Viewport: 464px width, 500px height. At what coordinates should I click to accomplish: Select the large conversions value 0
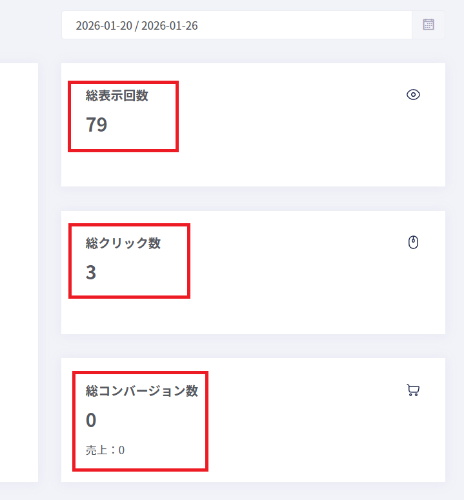(91, 420)
